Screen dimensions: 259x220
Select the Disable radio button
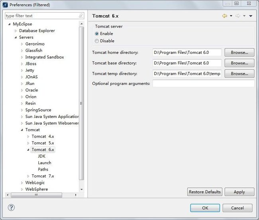[x=97, y=41]
